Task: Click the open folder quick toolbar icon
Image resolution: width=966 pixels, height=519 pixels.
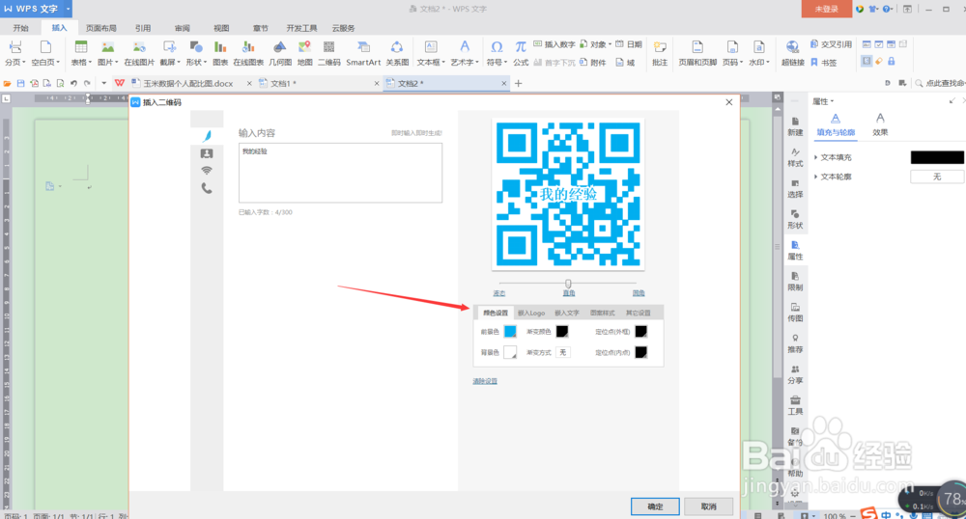Action: (x=8, y=83)
